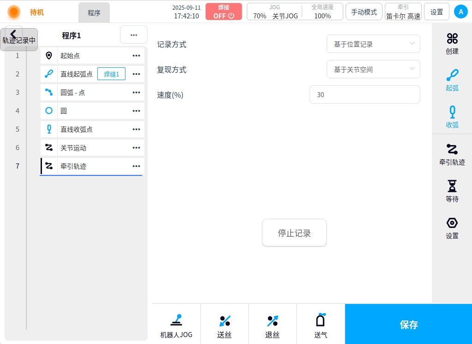Image resolution: width=472 pixels, height=344 pixels.
Task: Switch to the 程序 tab
Action: tap(94, 13)
